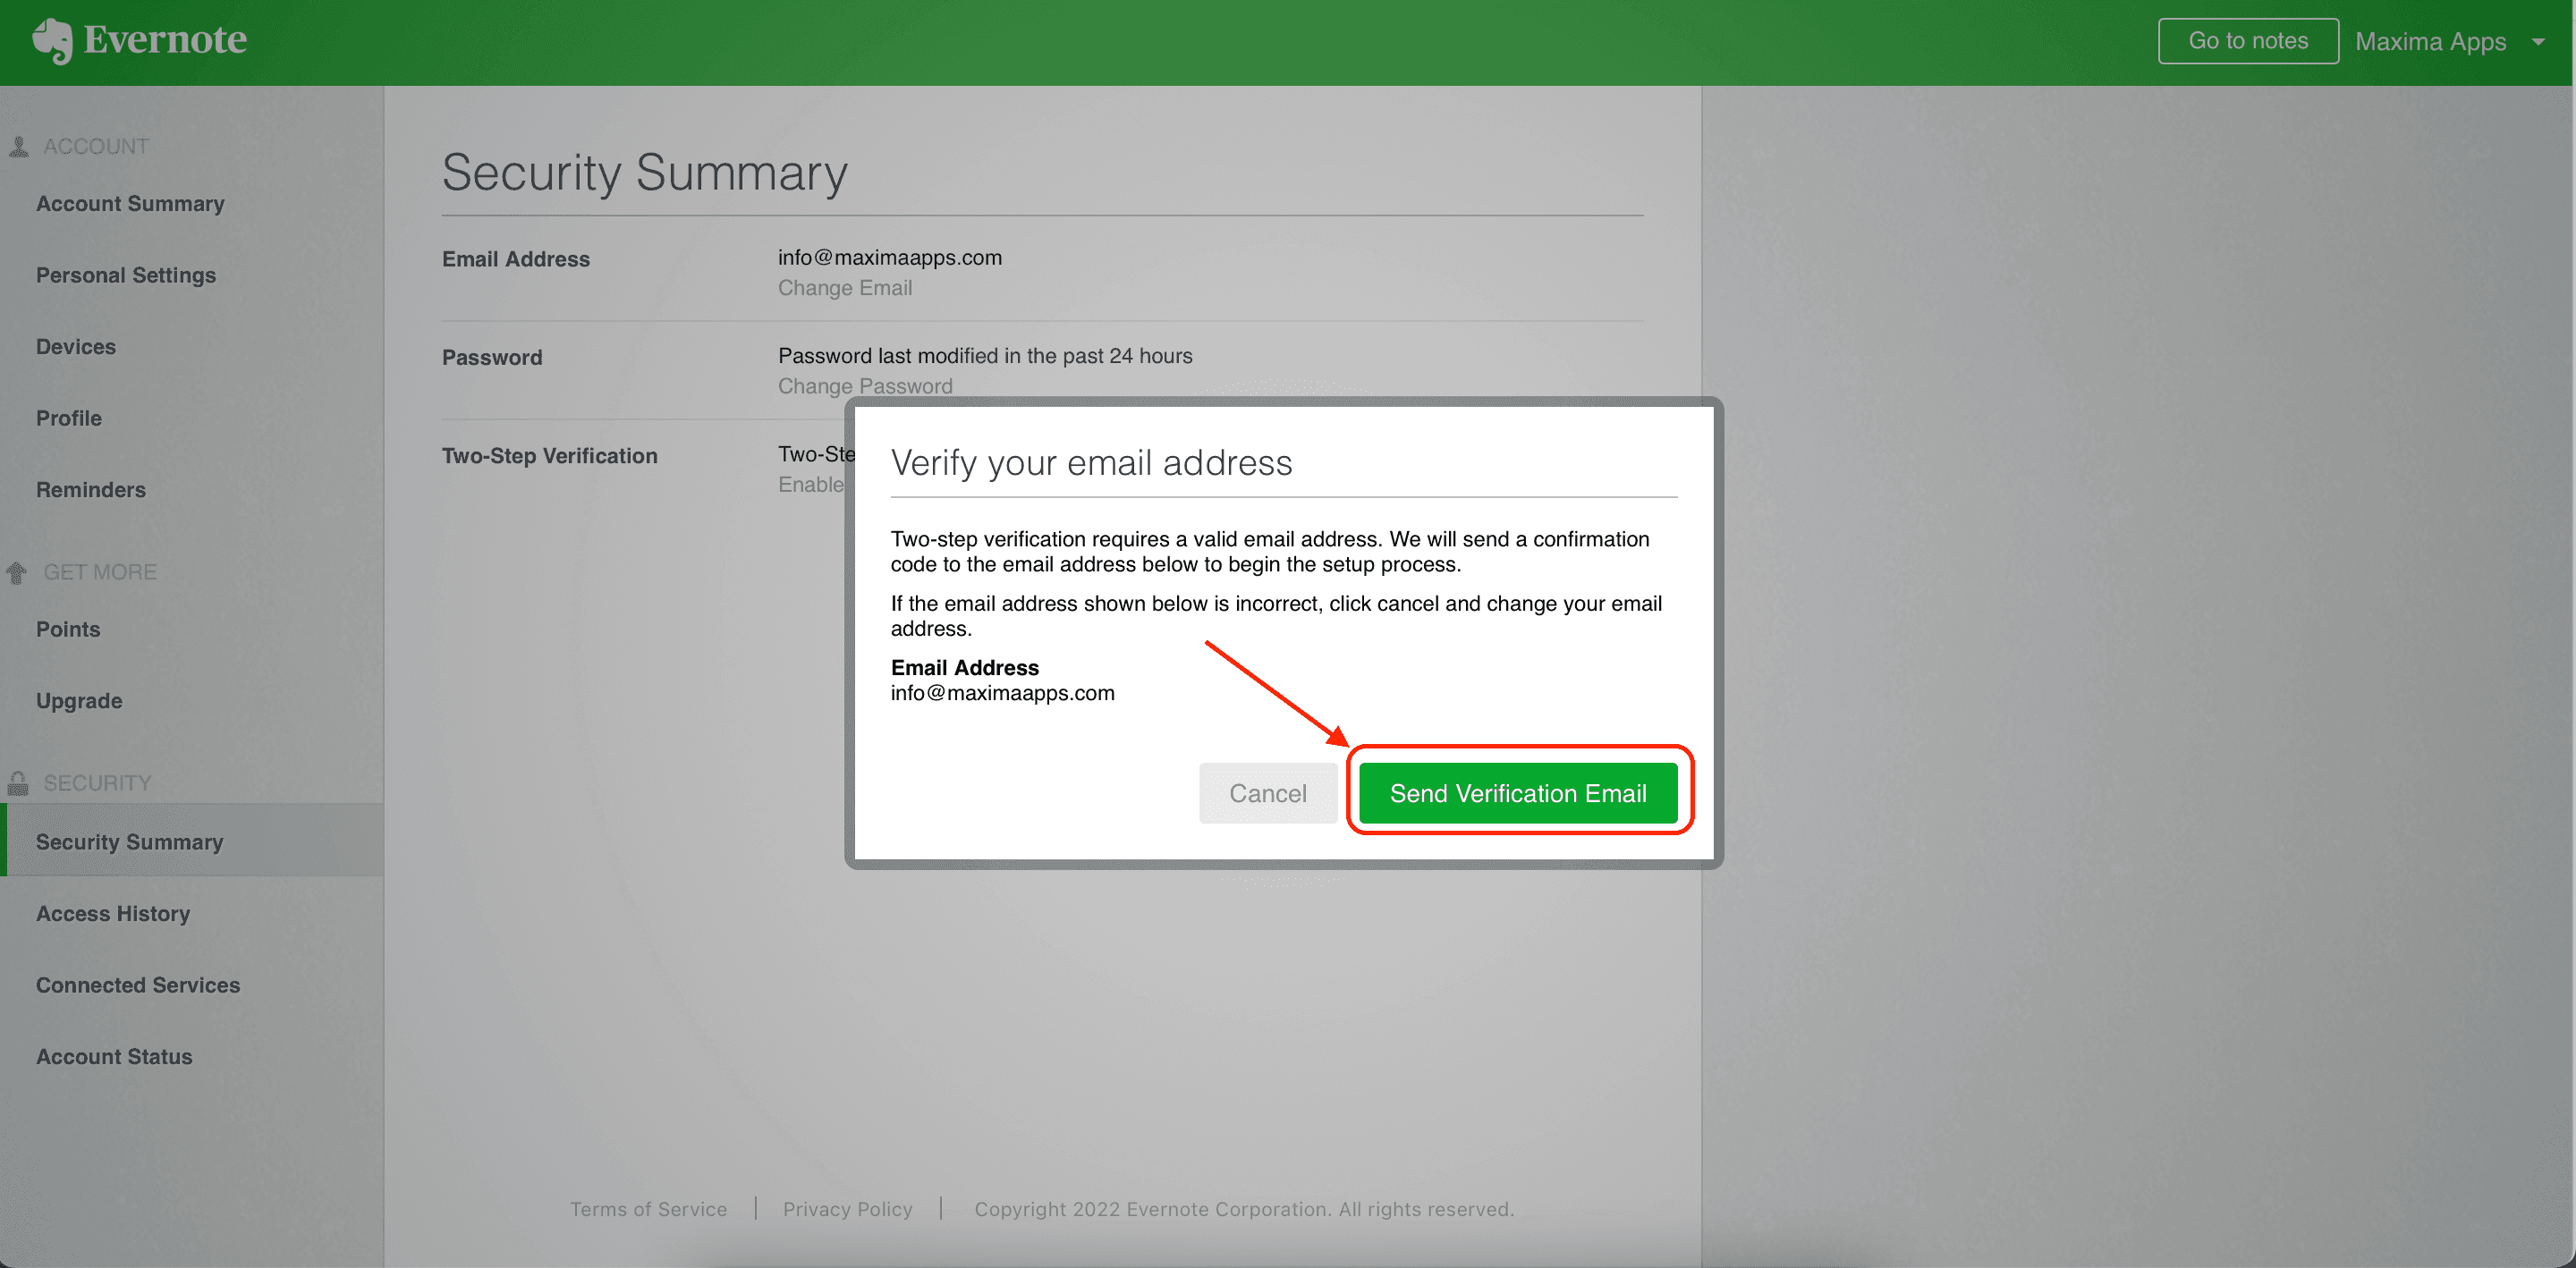This screenshot has height=1268, width=2576.
Task: Click the Change Password link
Action: click(x=865, y=386)
